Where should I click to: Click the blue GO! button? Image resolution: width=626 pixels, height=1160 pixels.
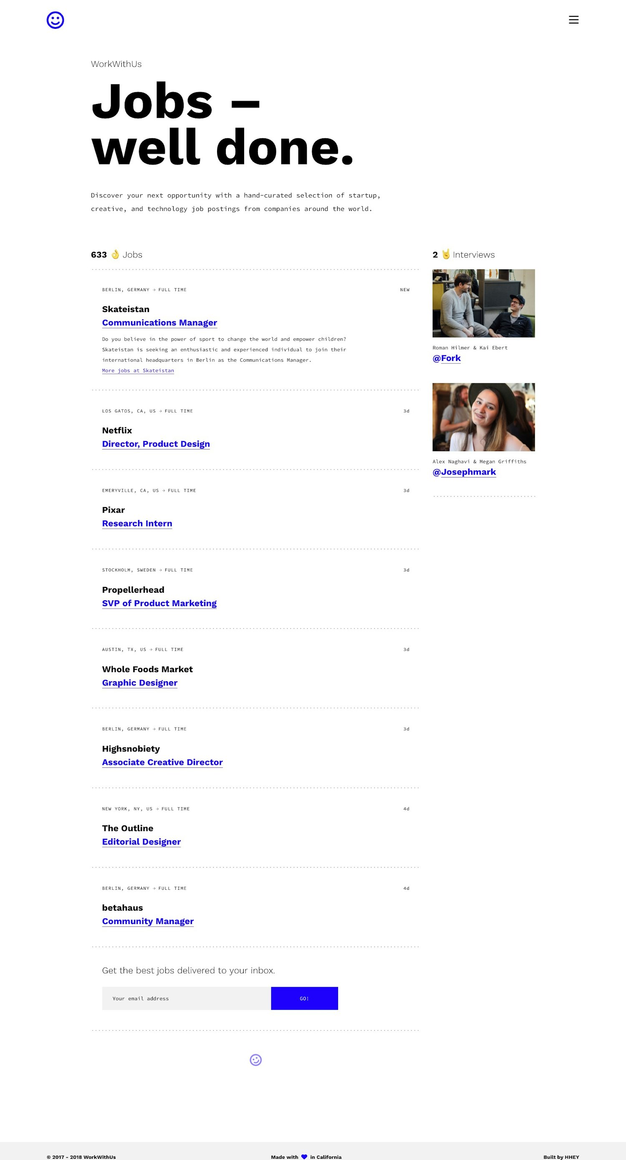click(x=304, y=998)
